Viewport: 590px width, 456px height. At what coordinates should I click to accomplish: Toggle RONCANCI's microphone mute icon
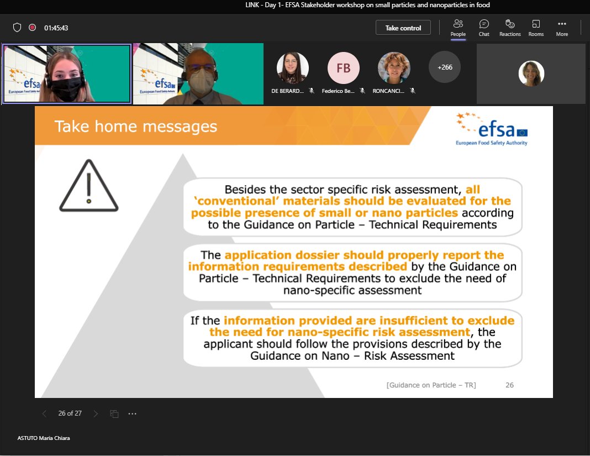(x=413, y=91)
